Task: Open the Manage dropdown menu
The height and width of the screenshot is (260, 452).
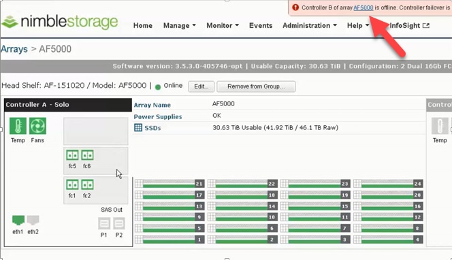Action: [179, 26]
